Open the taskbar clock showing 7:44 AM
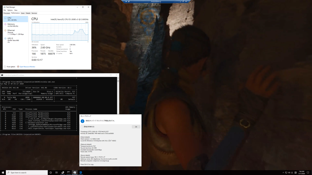 [x=301, y=173]
